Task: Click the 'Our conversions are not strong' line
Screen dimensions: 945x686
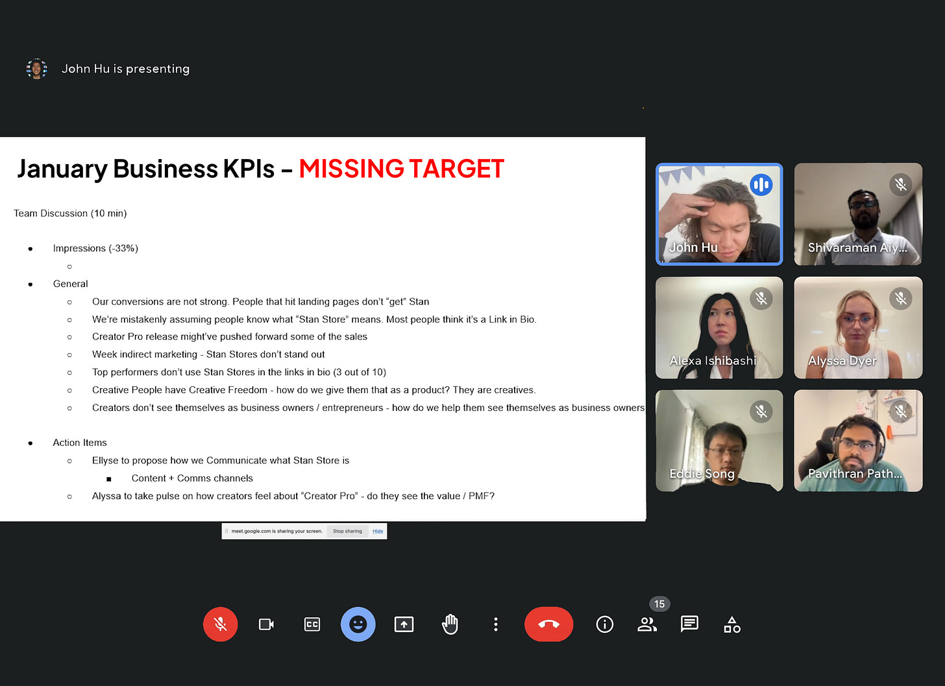Action: pyautogui.click(x=260, y=301)
